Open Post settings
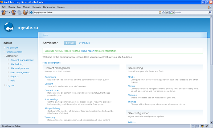The image size is (213, 128). [x=51, y=99]
